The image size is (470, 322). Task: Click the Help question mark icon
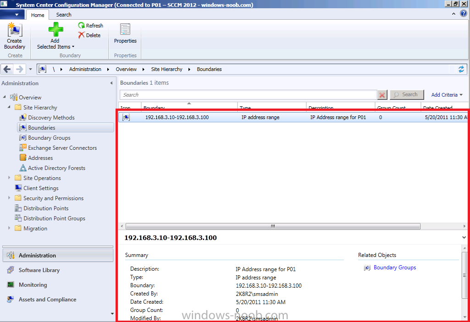pyautogui.click(x=464, y=14)
